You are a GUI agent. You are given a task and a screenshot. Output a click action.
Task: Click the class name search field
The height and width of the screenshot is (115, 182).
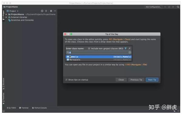pos(99,52)
